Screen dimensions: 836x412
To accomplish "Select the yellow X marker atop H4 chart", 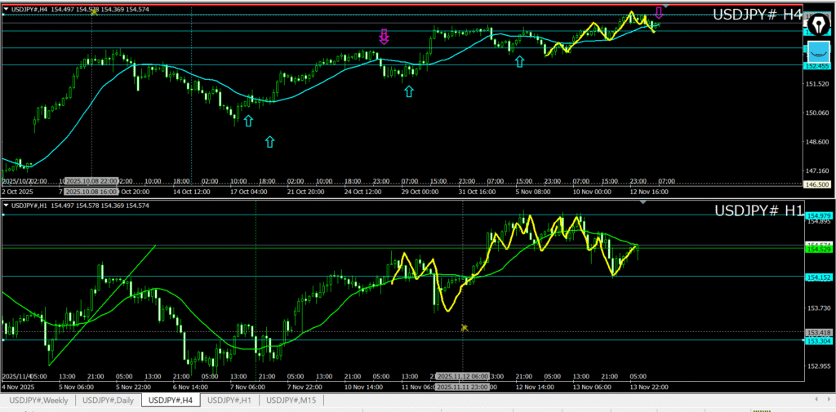I will tap(95, 12).
